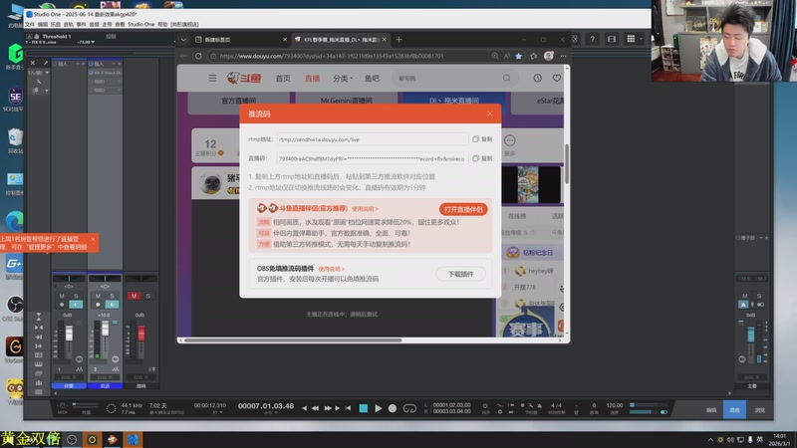Screen dimensions: 797x448
Task: Toggle record arm on mixer channel 1
Action: (x=62, y=305)
